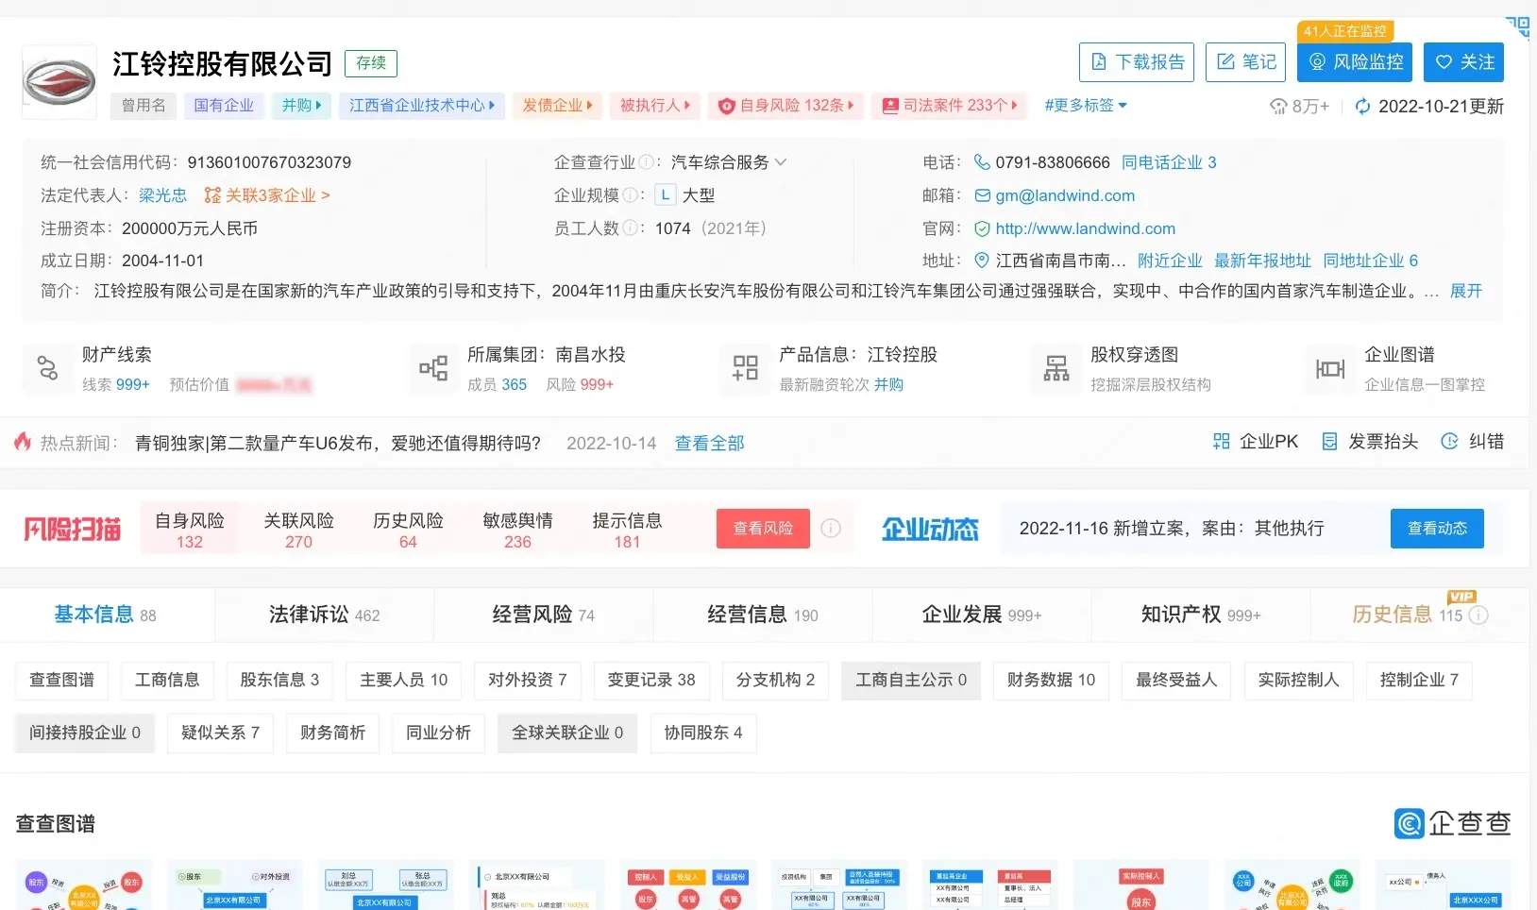The image size is (1537, 910).
Task: Expand the 更多标签 tag dropdown
Action: click(x=1086, y=106)
